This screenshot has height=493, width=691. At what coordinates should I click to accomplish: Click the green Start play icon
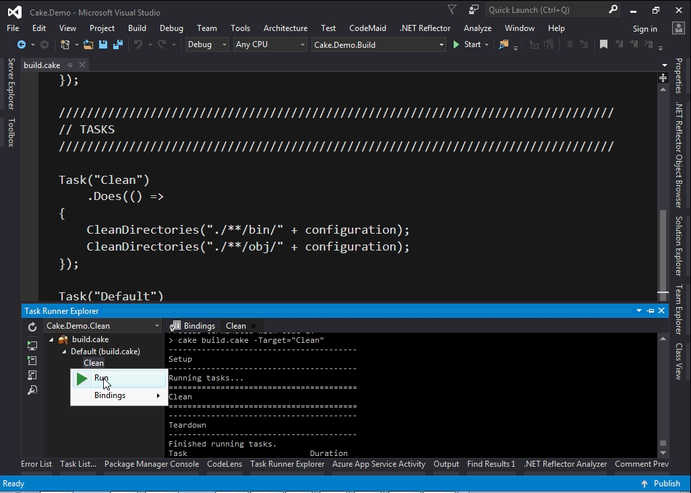coord(456,44)
